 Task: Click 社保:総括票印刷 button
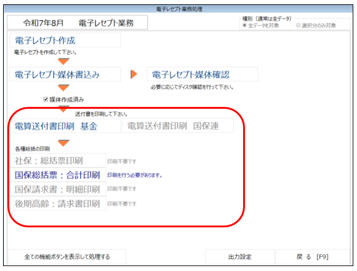coord(58,160)
